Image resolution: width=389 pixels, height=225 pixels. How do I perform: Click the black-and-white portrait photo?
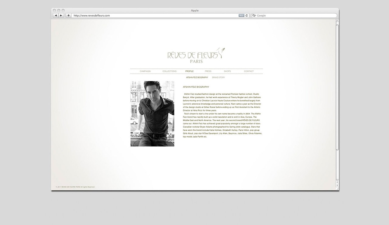(153, 114)
